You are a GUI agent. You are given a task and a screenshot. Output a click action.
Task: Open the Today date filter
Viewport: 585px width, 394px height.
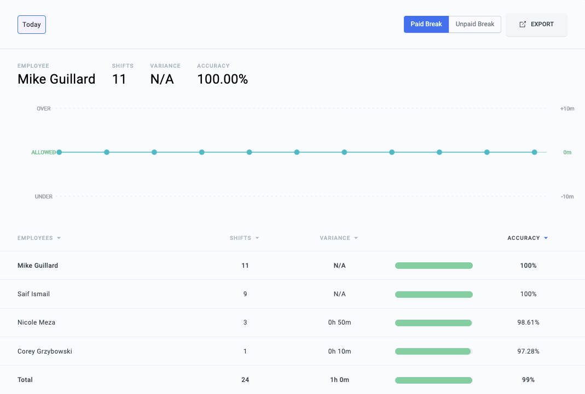[x=32, y=25]
